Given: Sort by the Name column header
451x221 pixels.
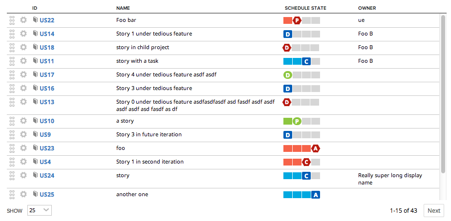Looking at the screenshot, I should [x=123, y=8].
